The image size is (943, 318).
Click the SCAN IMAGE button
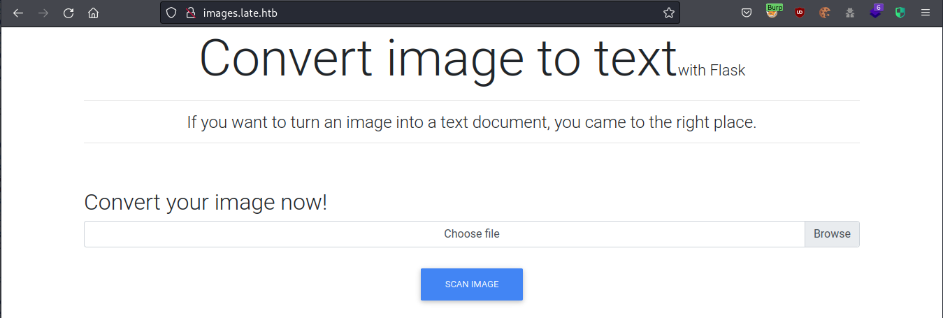[472, 284]
